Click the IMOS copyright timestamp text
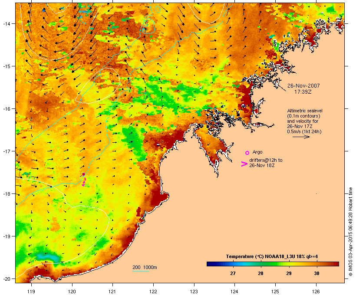Image resolution: width=356 pixels, height=295 pixels. pyautogui.click(x=350, y=232)
